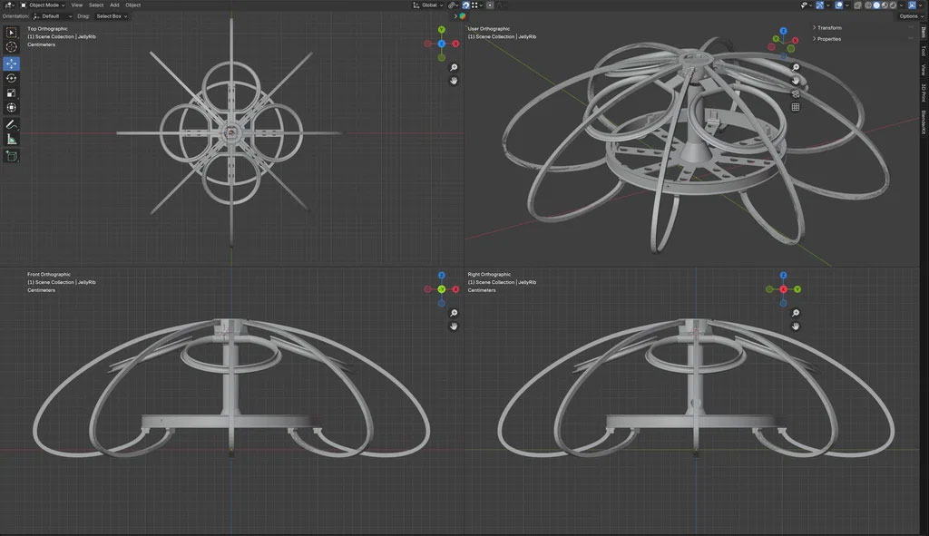Click zoom icon in Front Orthographic viewport
The image size is (929, 536).
pyautogui.click(x=454, y=313)
